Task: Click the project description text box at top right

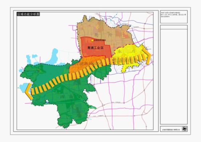Action: pos(174,17)
